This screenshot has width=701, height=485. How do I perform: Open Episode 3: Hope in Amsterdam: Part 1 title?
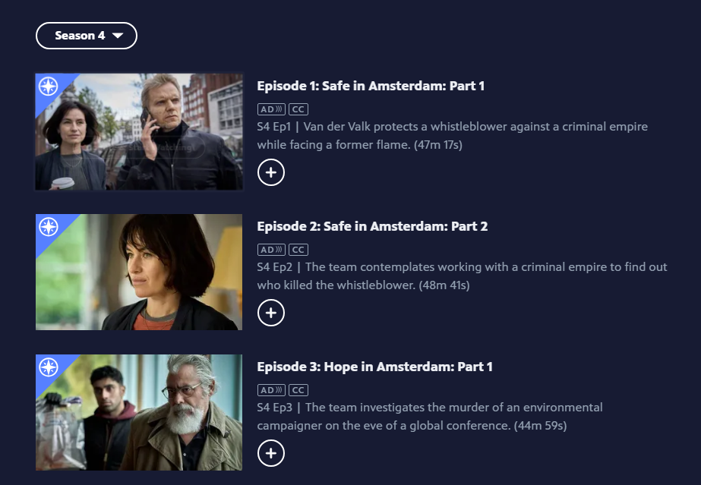tap(374, 367)
